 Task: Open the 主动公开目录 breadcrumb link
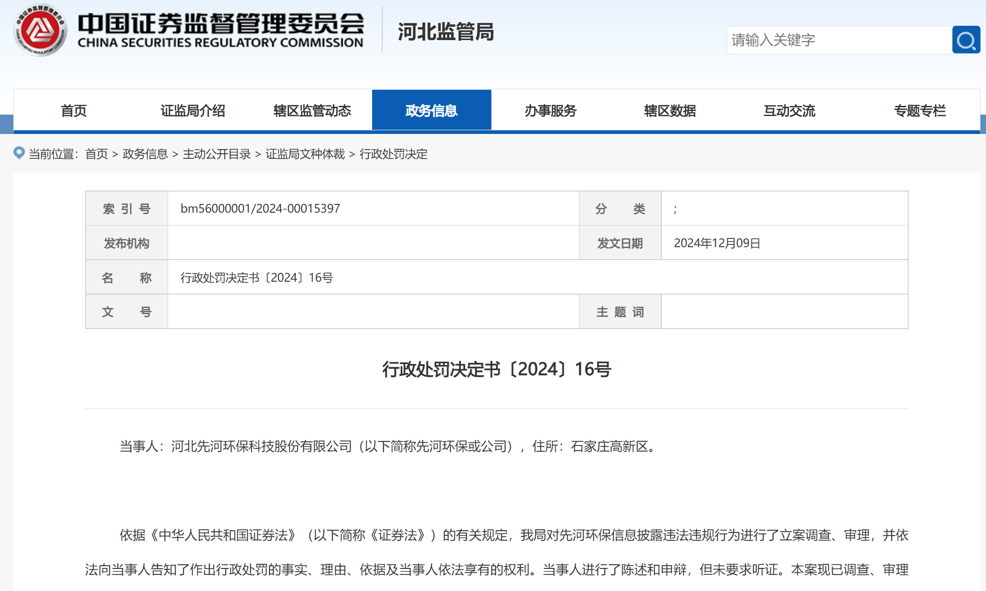[216, 154]
